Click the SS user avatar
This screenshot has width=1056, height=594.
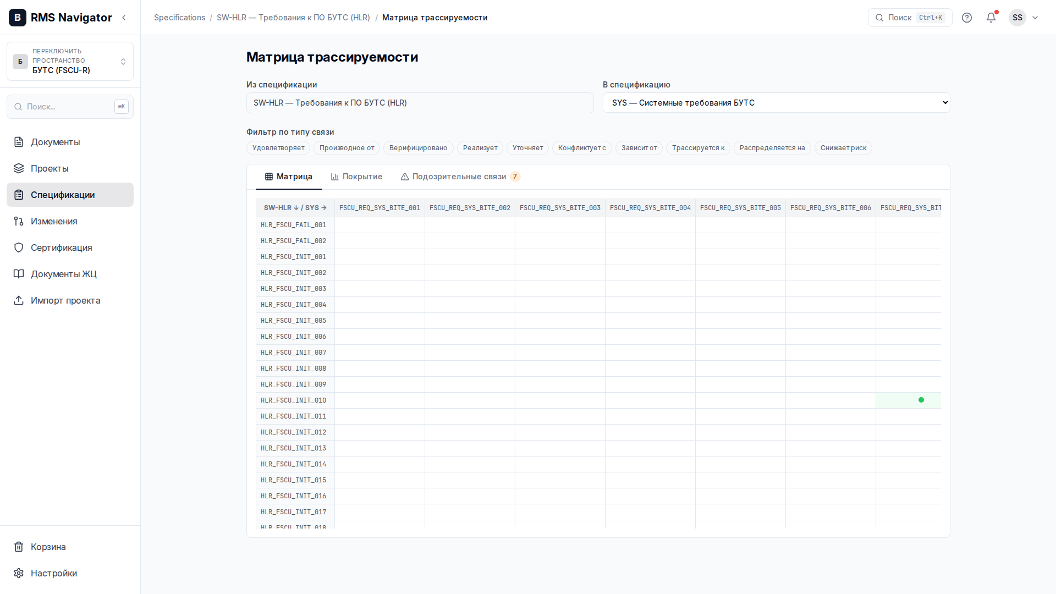pos(1018,18)
